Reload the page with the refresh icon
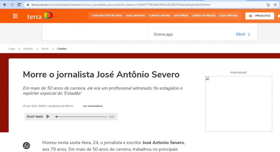 click(x=19, y=5)
